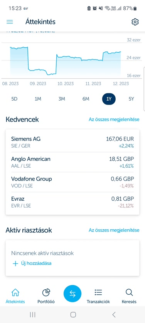
Task: Open the Keresés magnifier icon
Action: (x=129, y=292)
